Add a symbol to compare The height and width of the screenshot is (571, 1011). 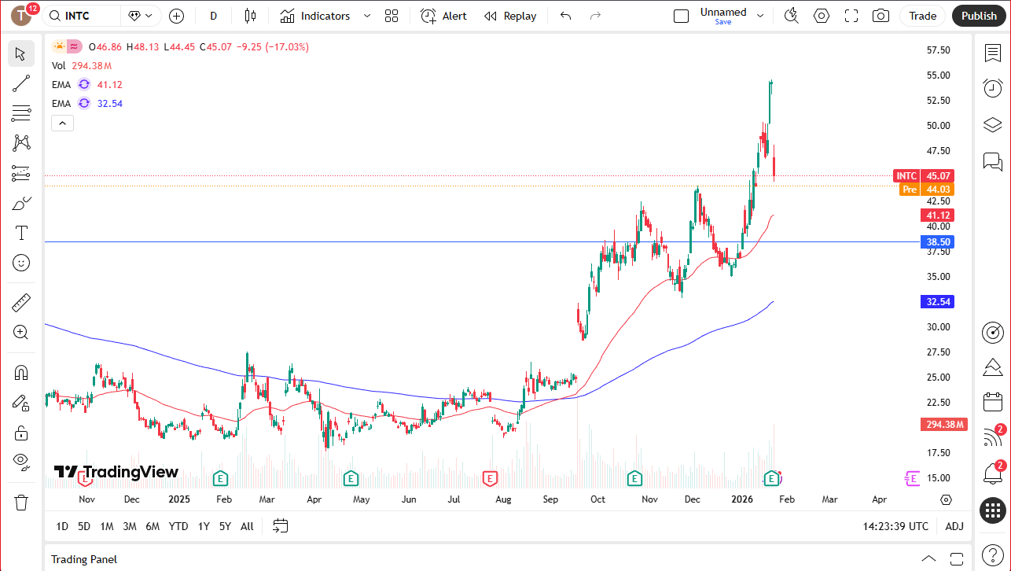176,16
